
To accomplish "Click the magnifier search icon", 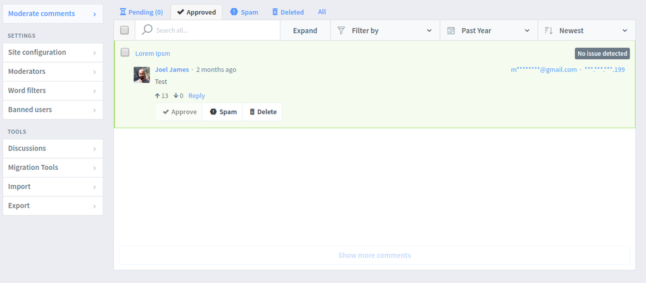I will [147, 30].
